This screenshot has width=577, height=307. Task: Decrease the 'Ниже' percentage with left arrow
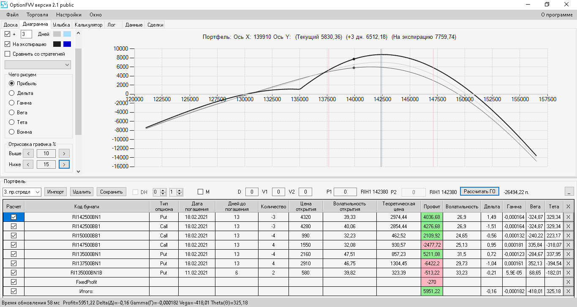[28, 164]
